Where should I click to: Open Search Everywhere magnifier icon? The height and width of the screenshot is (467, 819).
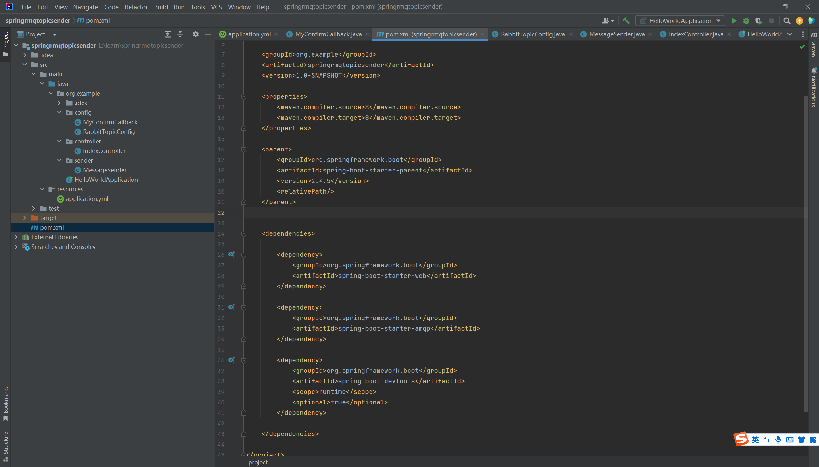pyautogui.click(x=787, y=21)
